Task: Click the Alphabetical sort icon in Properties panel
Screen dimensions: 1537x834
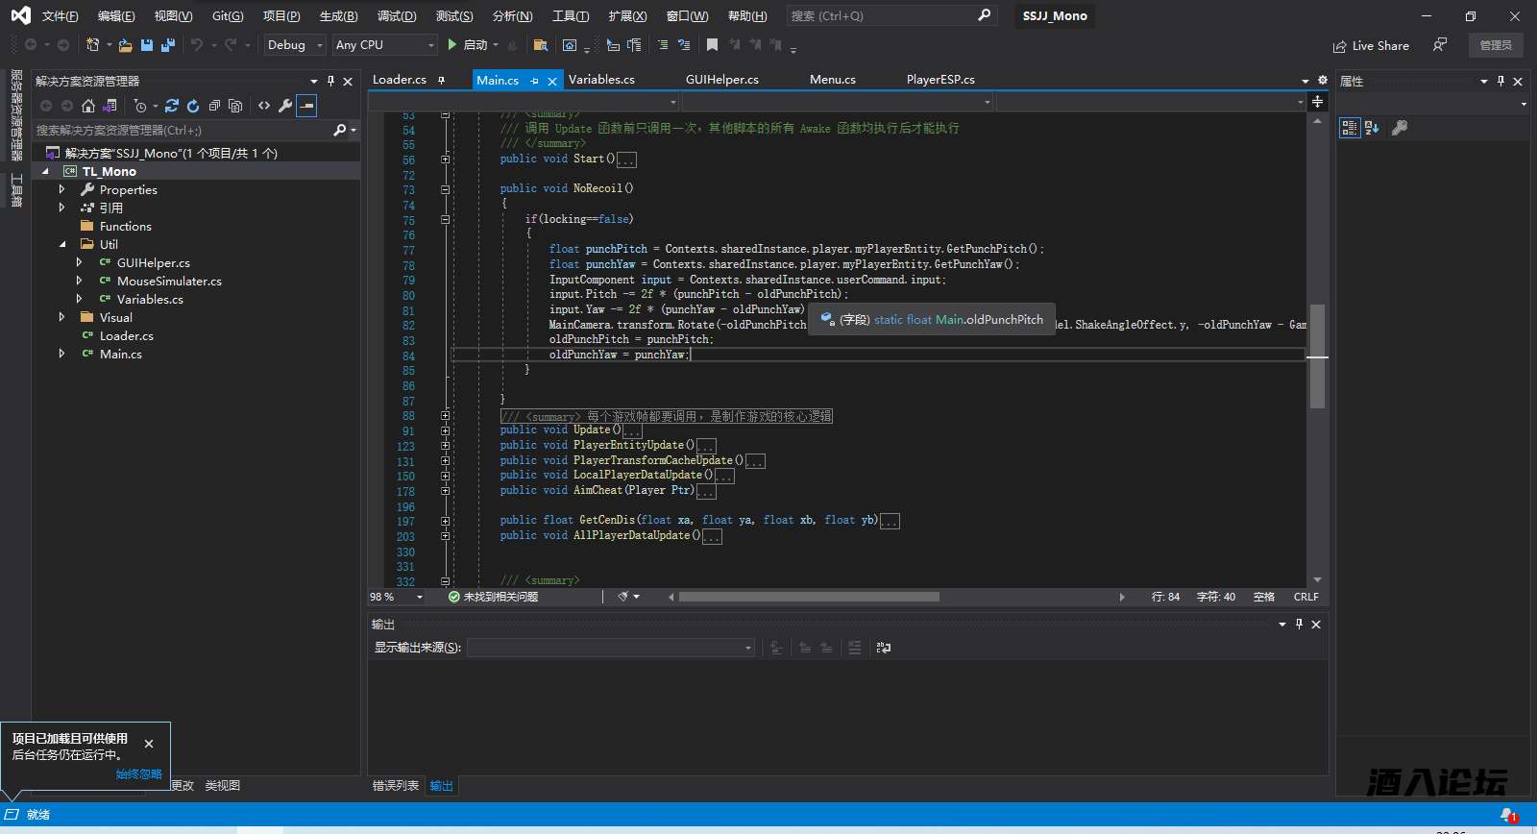Action: coord(1372,128)
